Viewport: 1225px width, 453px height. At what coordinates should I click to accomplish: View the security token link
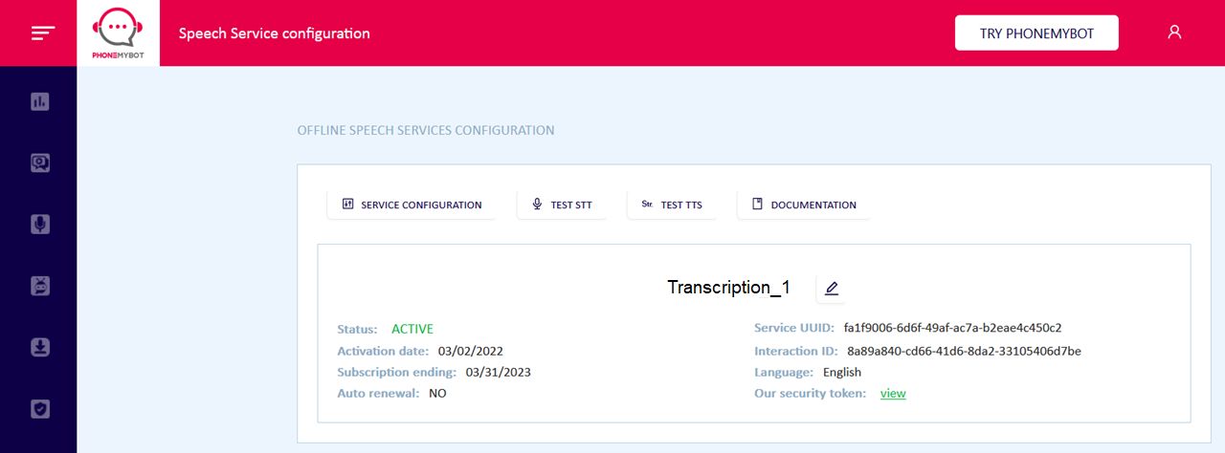click(x=893, y=393)
